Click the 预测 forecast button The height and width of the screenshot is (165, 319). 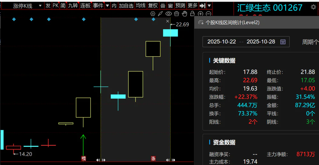click(180, 6)
